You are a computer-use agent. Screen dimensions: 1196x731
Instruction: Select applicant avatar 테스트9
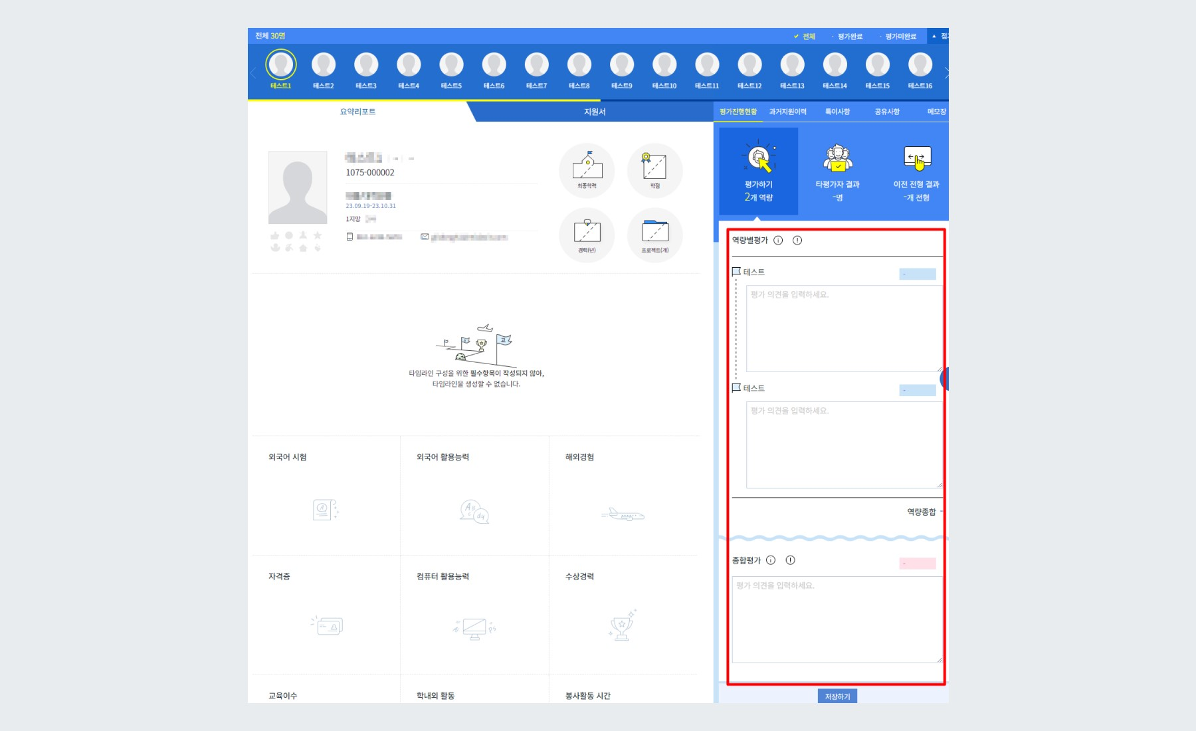pyautogui.click(x=622, y=64)
